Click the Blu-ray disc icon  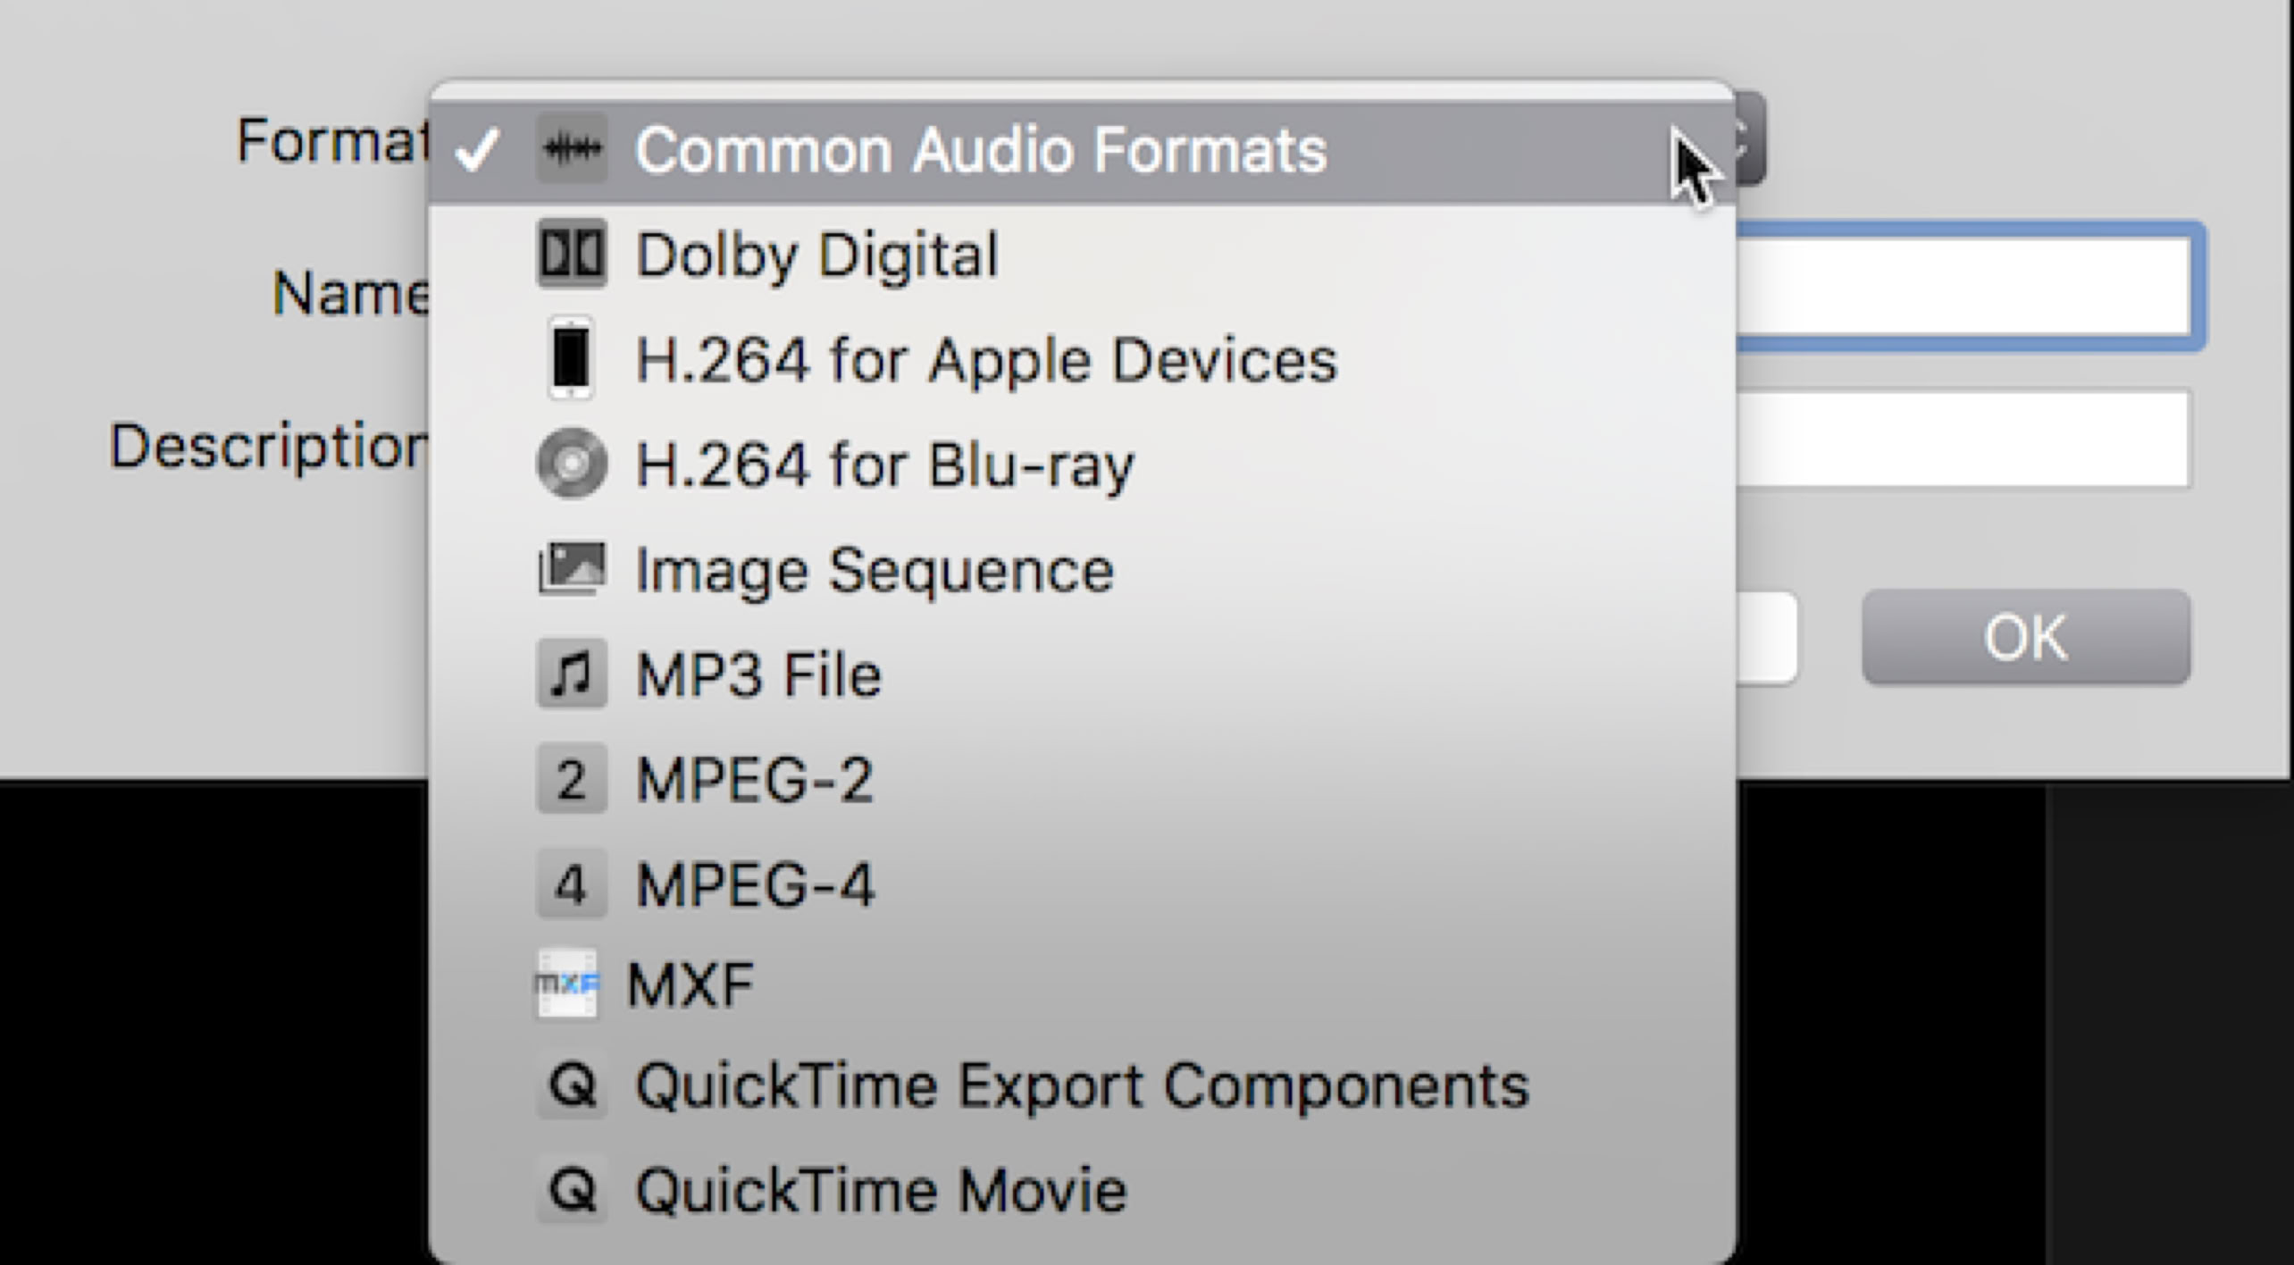tap(572, 464)
